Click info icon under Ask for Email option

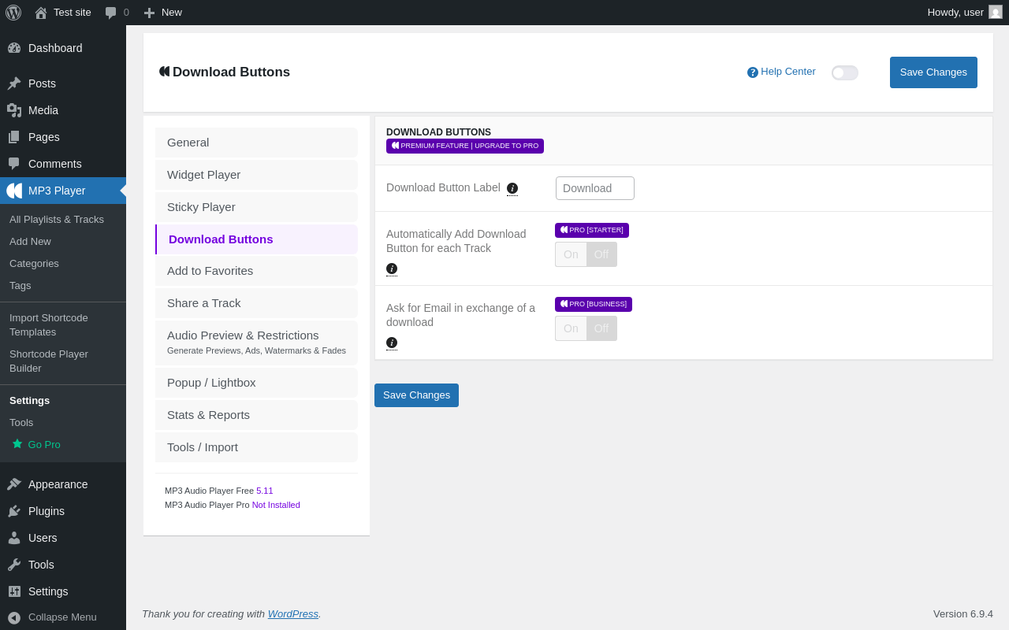(392, 343)
